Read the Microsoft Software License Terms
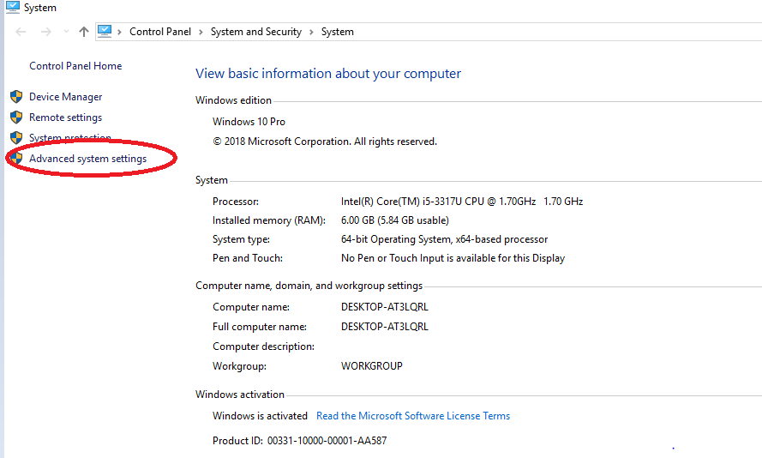The width and height of the screenshot is (762, 458). [x=413, y=416]
